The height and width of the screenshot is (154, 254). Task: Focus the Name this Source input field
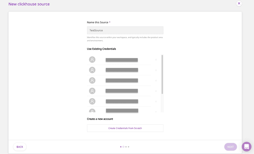pos(125,30)
